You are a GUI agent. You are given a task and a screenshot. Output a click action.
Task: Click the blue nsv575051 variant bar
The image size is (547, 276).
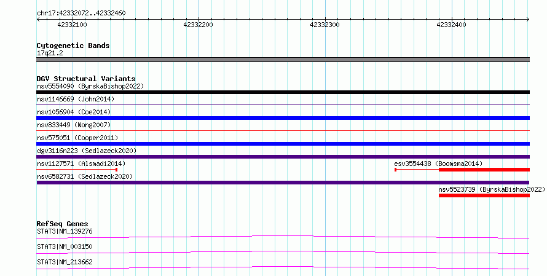(x=283, y=144)
